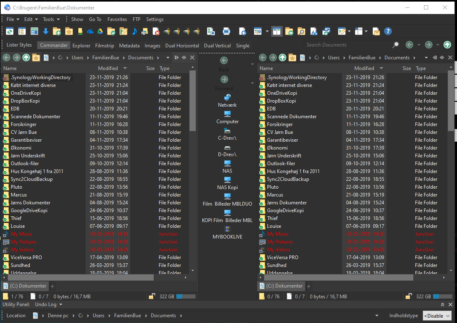This screenshot has height=323, width=457.
Task: Open left pane Modified column sort dropdown
Action: pyautogui.click(x=125, y=68)
